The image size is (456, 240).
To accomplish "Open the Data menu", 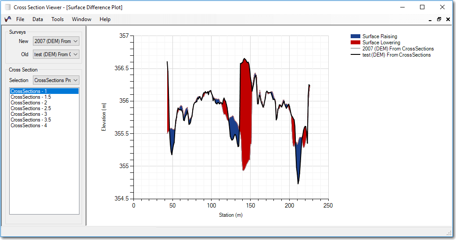I will tap(38, 19).
